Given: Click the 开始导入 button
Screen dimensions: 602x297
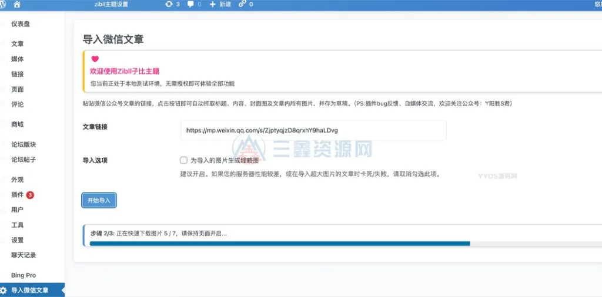Looking at the screenshot, I should pyautogui.click(x=99, y=200).
